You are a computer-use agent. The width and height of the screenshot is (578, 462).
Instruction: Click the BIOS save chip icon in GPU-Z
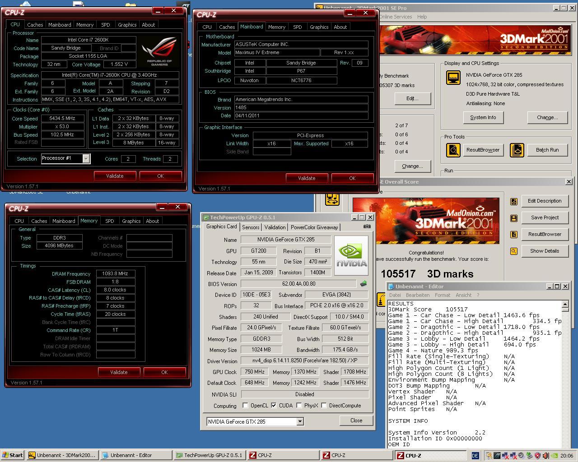tap(363, 284)
